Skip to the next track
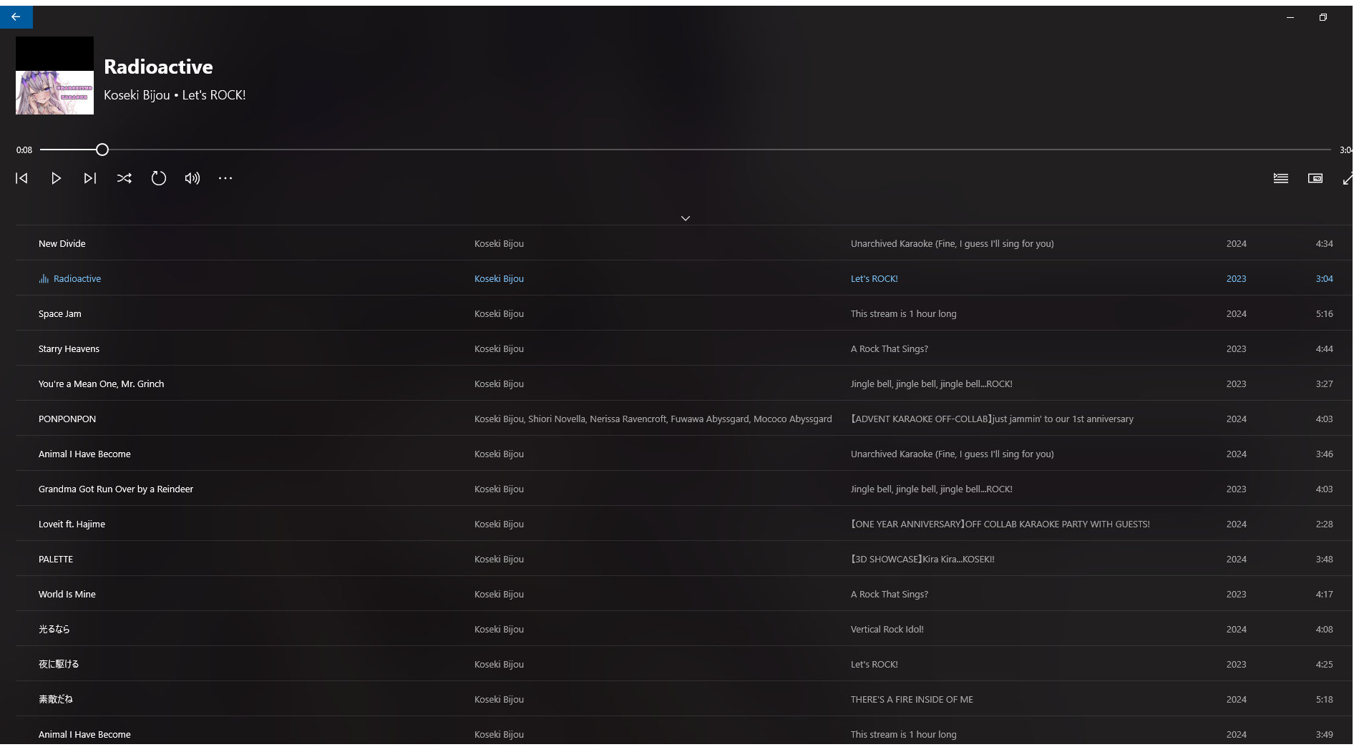The width and height of the screenshot is (1354, 747). tap(90, 178)
